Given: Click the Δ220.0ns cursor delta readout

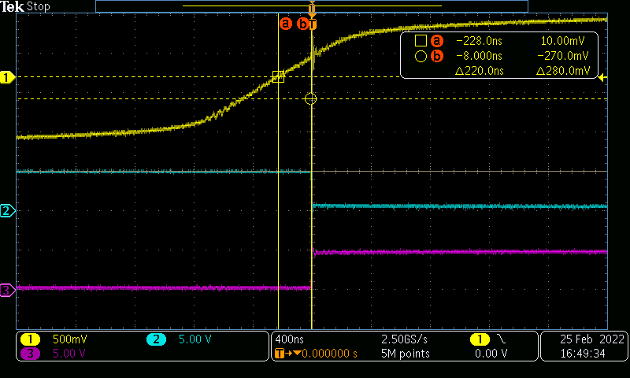Looking at the screenshot, I should (480, 71).
